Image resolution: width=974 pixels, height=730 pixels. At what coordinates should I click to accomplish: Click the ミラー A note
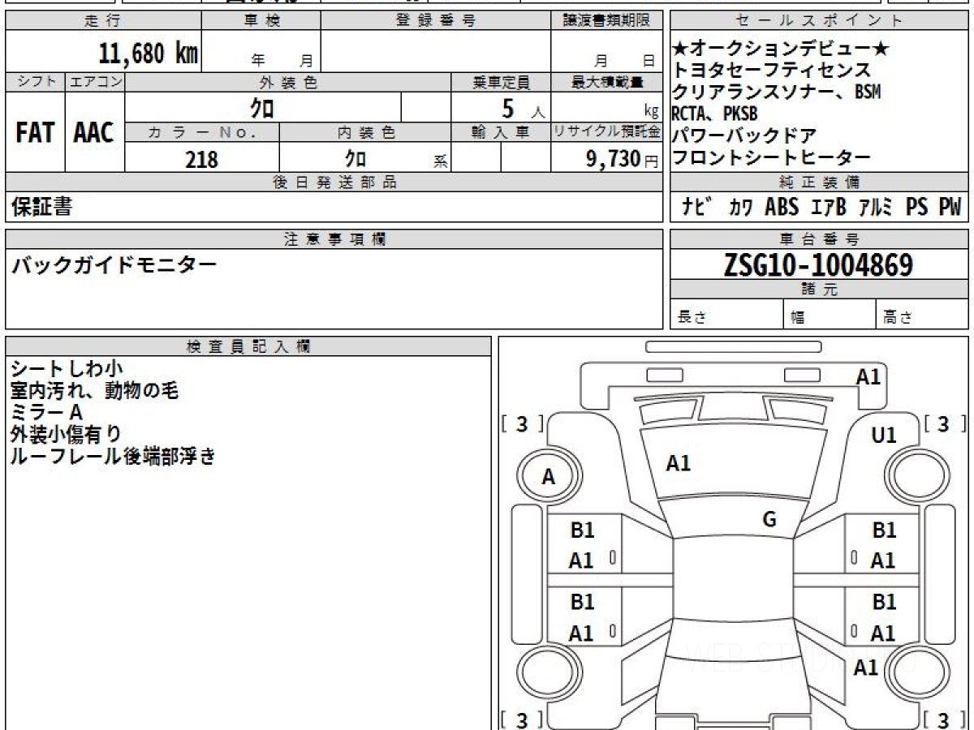click(47, 413)
